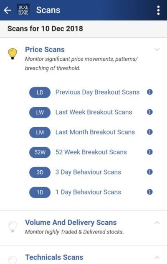Select the LM badge pill
Image resolution: width=167 pixels, height=264 pixels.
(40, 132)
